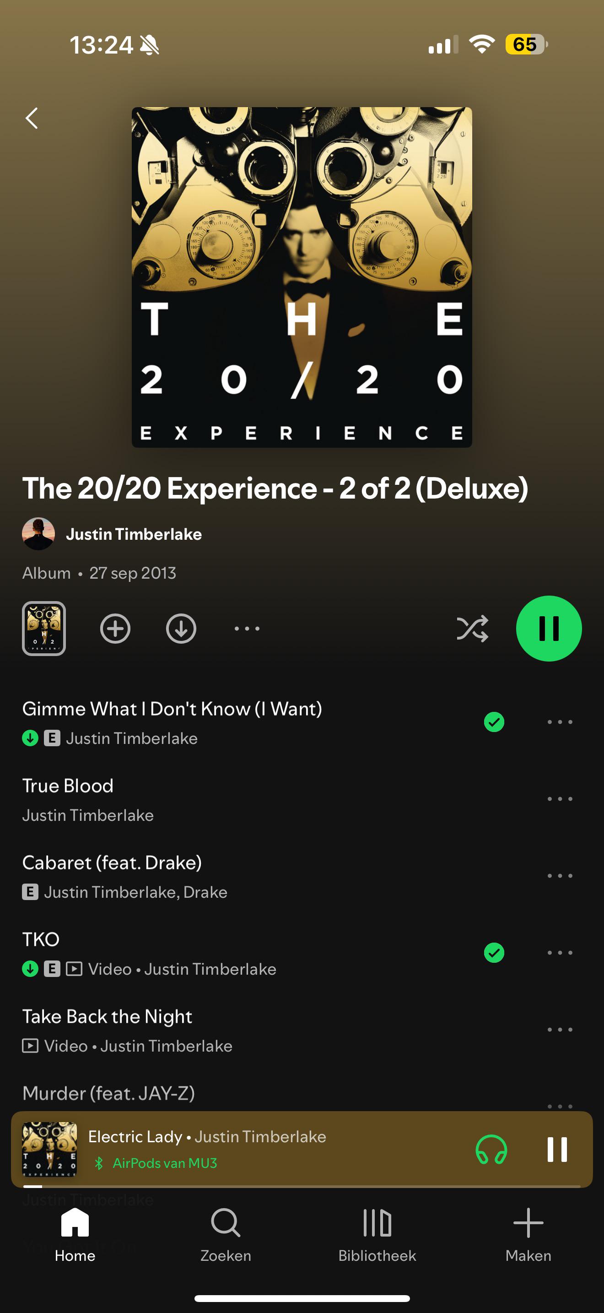Open options menu for Cabaret (feat. Drake)
Viewport: 604px width, 1313px height.
pos(560,876)
